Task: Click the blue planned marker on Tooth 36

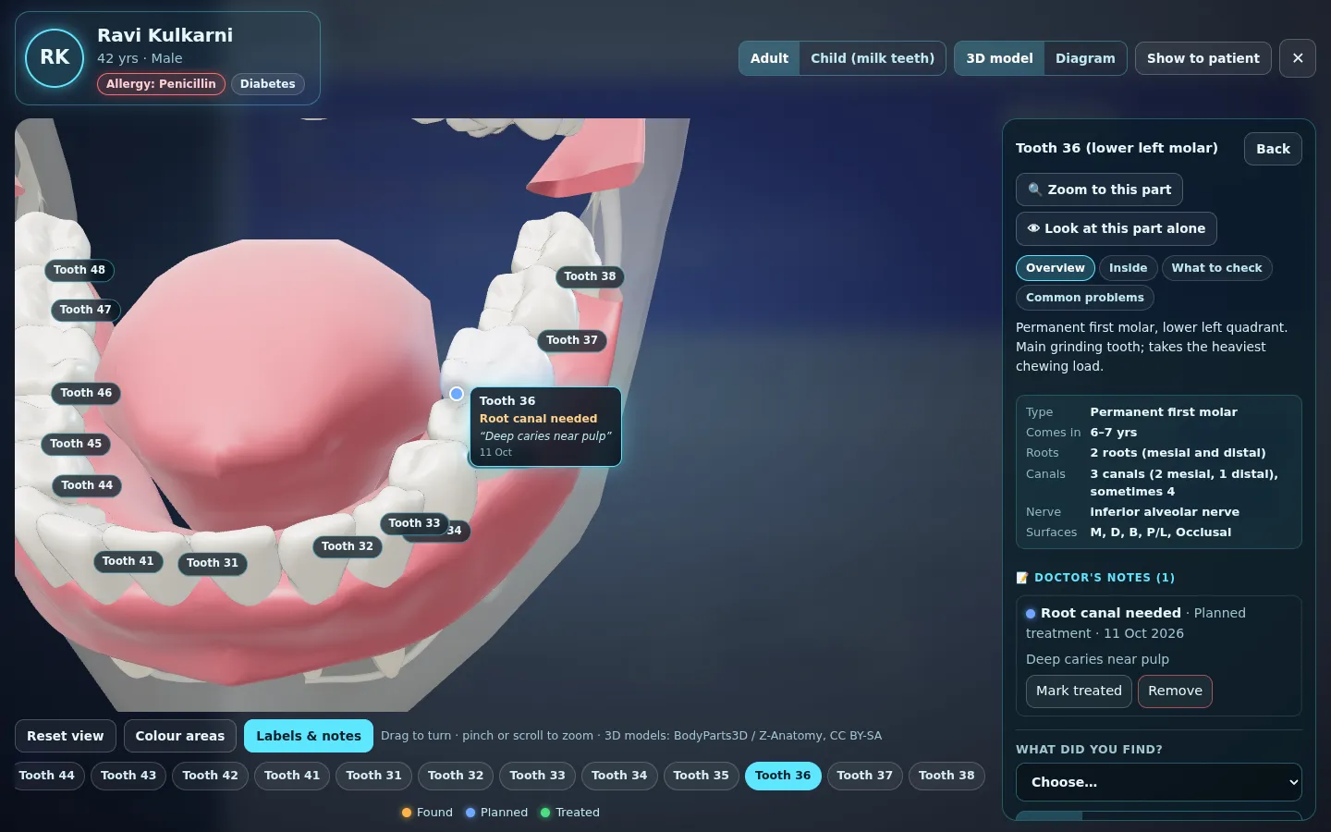Action: (x=457, y=394)
